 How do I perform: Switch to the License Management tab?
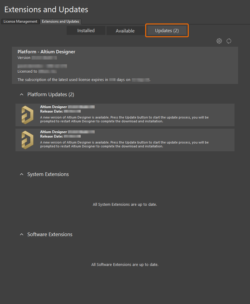tap(20, 21)
